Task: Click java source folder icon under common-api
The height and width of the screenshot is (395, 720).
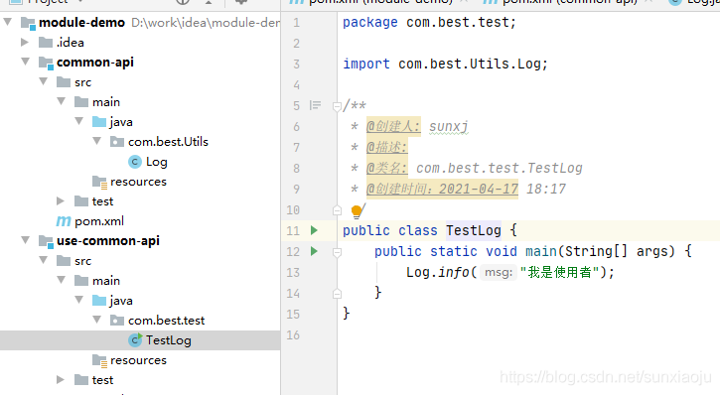Action: 99,121
